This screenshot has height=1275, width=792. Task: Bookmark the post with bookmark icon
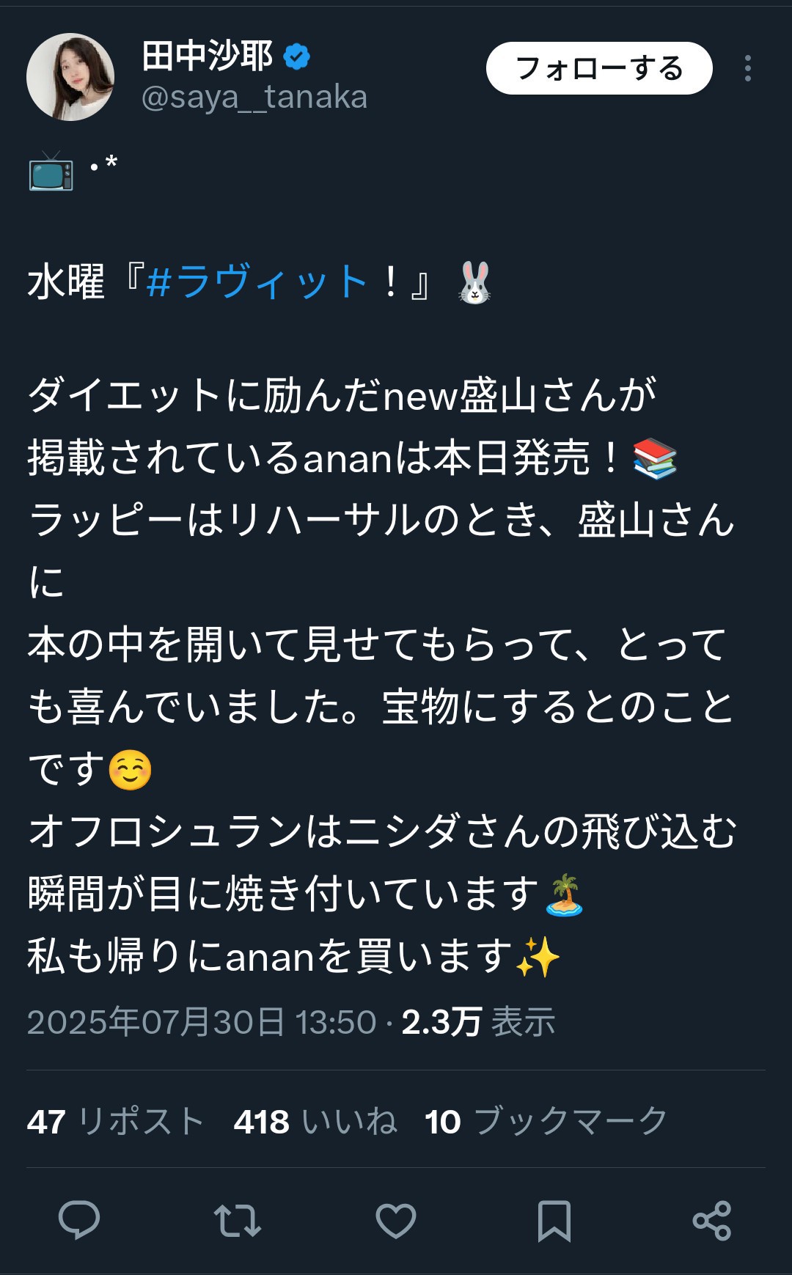(x=554, y=1221)
